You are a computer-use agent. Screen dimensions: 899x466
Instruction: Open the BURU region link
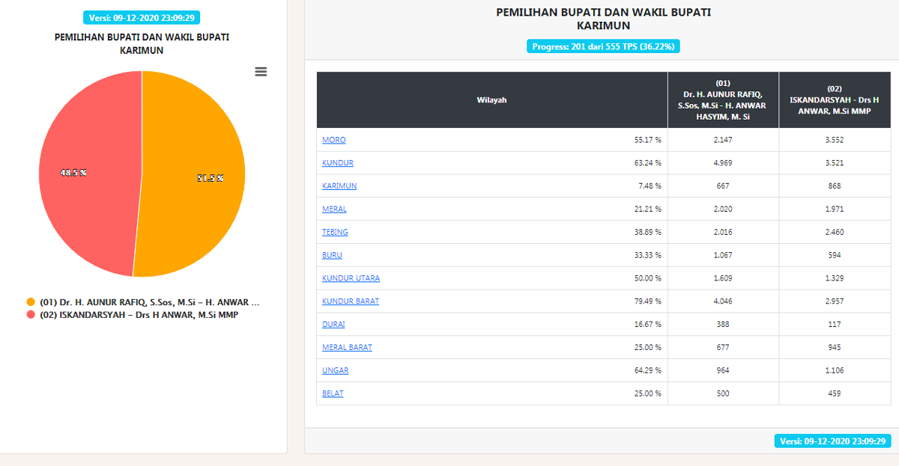tap(332, 255)
